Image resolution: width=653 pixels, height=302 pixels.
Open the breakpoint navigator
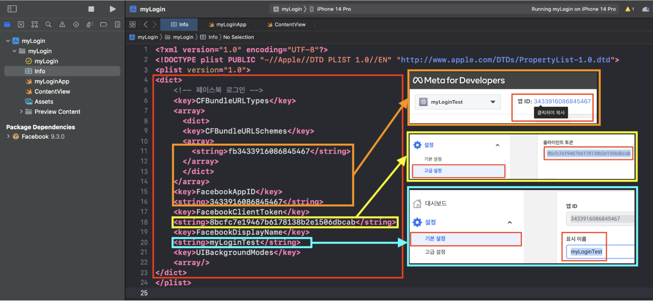(x=103, y=25)
